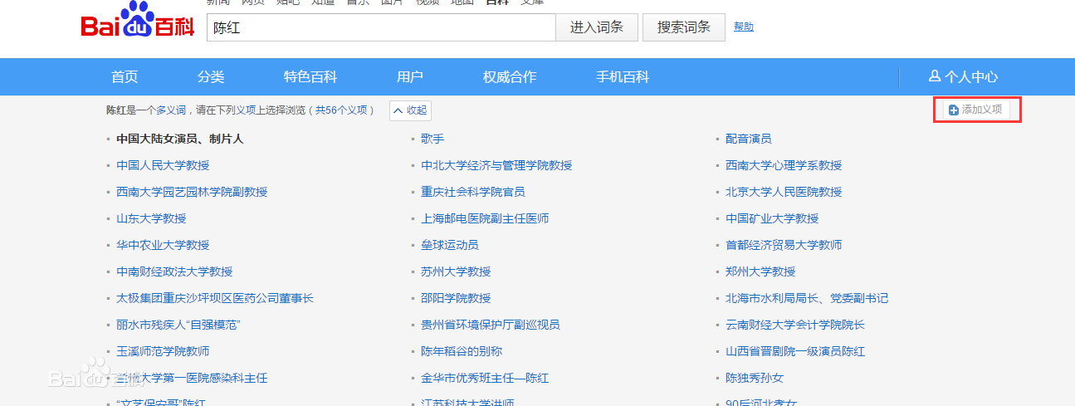
Task: Open 中国人民大学教授 entry
Action: (163, 165)
